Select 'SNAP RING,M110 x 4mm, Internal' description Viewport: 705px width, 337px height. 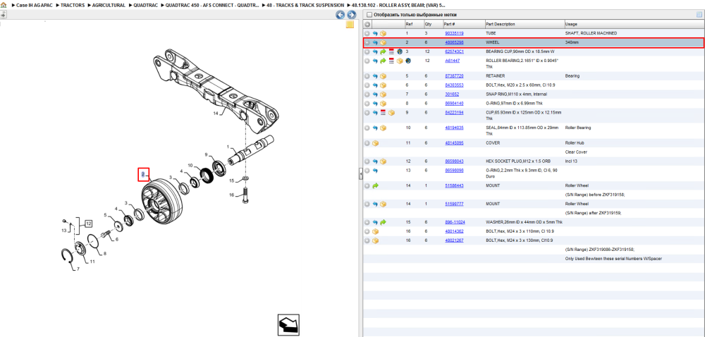click(517, 94)
